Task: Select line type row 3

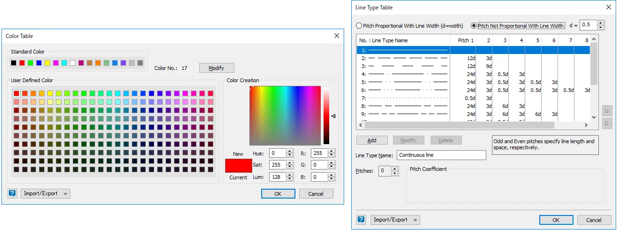Action: click(473, 66)
